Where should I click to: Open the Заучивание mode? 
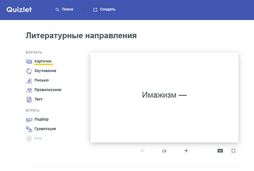click(45, 71)
